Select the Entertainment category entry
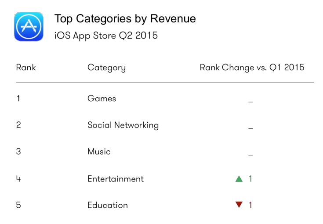This screenshot has height=224, width=323. tap(116, 179)
